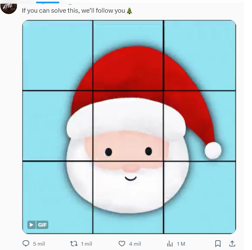Click the 1 mil repost count

pyautogui.click(x=86, y=244)
